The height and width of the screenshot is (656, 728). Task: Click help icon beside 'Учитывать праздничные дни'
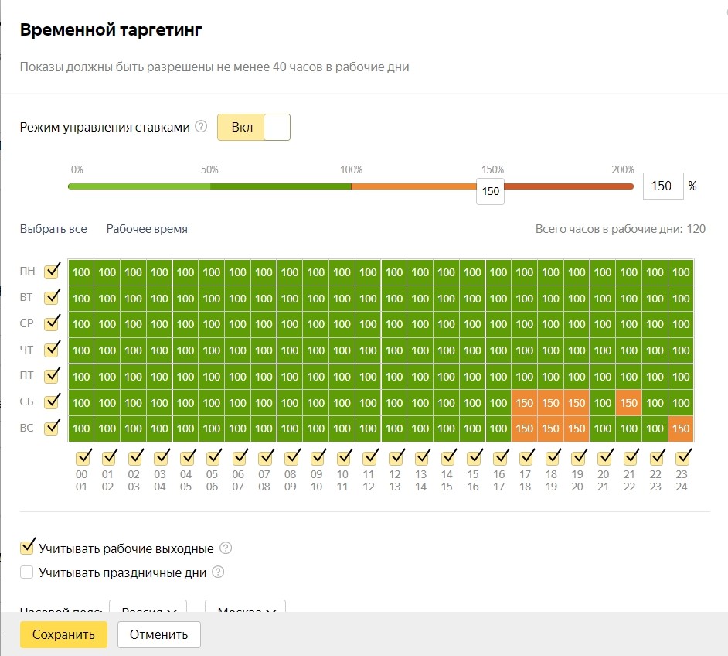click(218, 572)
